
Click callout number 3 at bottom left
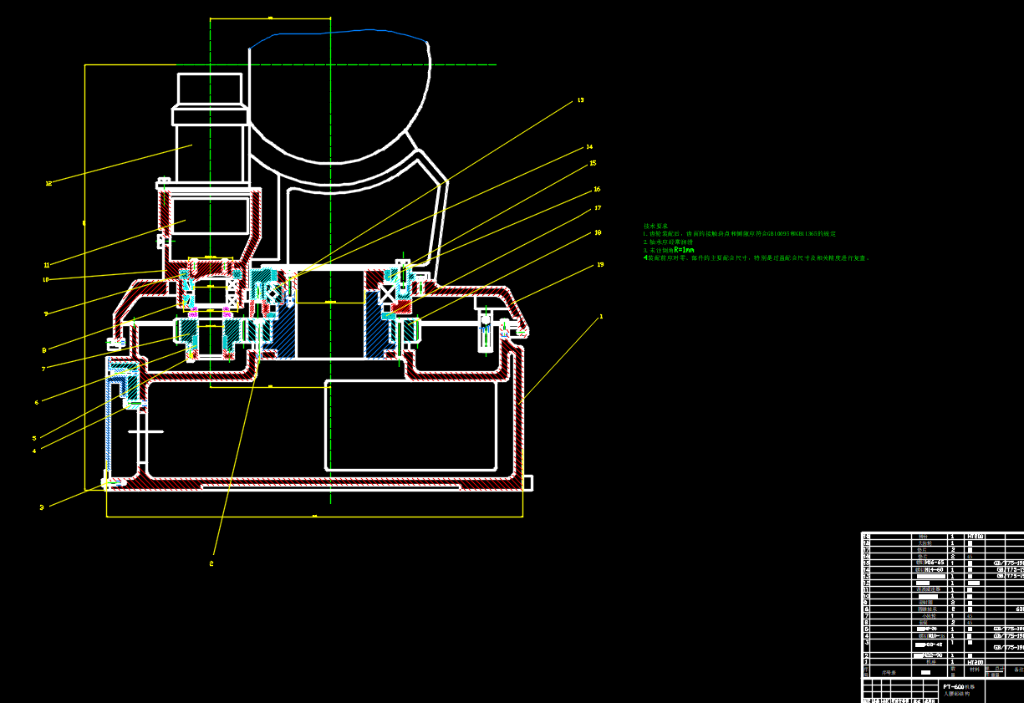(x=42, y=507)
